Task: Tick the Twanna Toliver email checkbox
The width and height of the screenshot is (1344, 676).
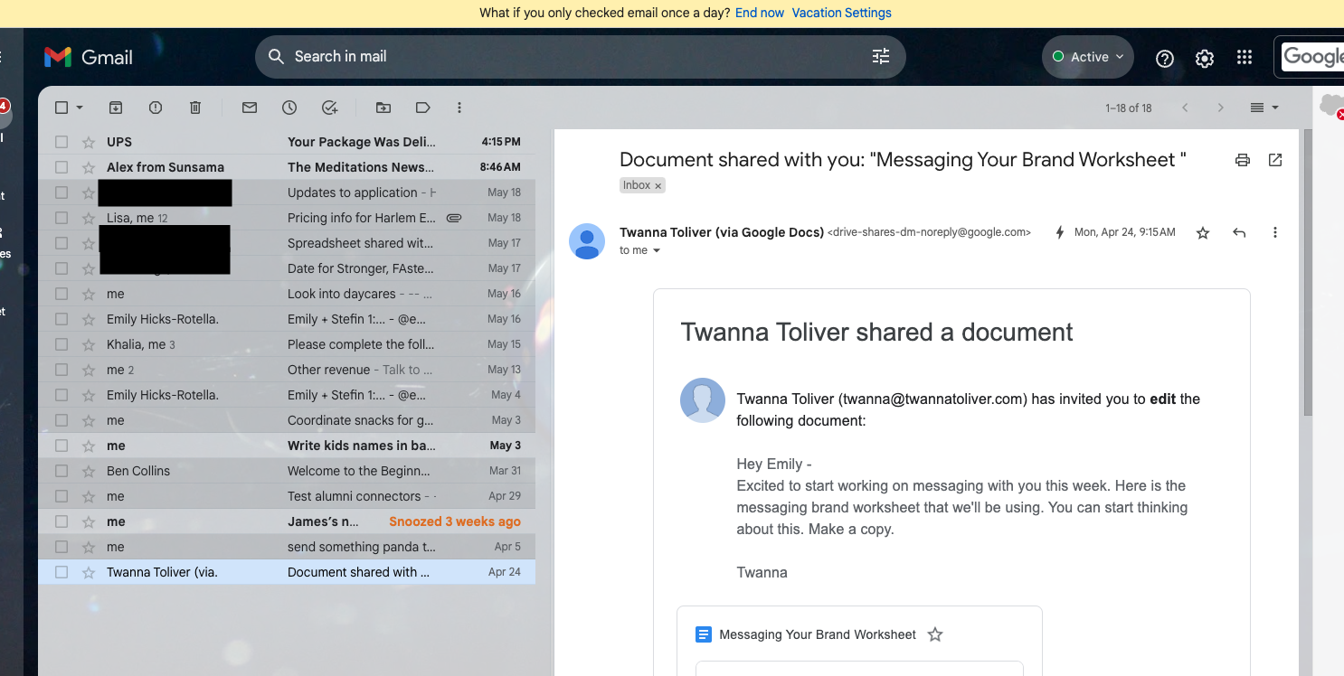Action: coord(62,572)
